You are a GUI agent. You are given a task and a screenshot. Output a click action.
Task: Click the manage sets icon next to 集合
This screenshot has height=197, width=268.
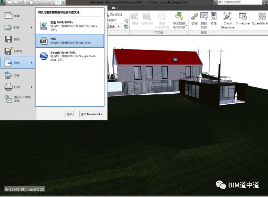126,27
